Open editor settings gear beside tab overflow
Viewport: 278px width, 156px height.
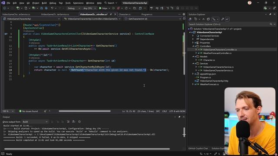184,14
